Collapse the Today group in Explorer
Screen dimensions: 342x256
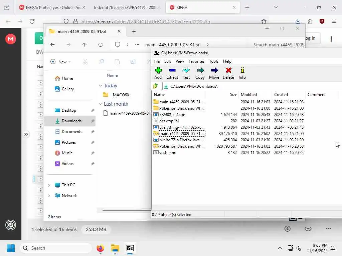(101, 86)
